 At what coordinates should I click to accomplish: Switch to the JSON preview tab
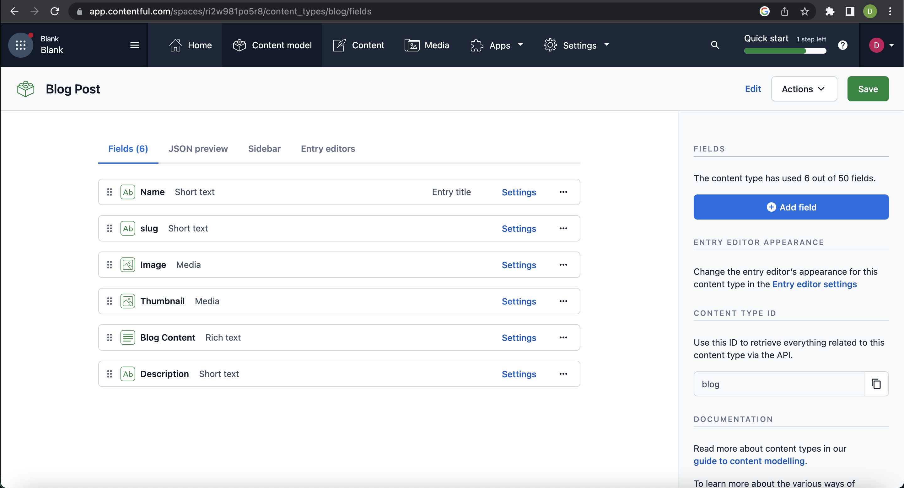point(198,148)
